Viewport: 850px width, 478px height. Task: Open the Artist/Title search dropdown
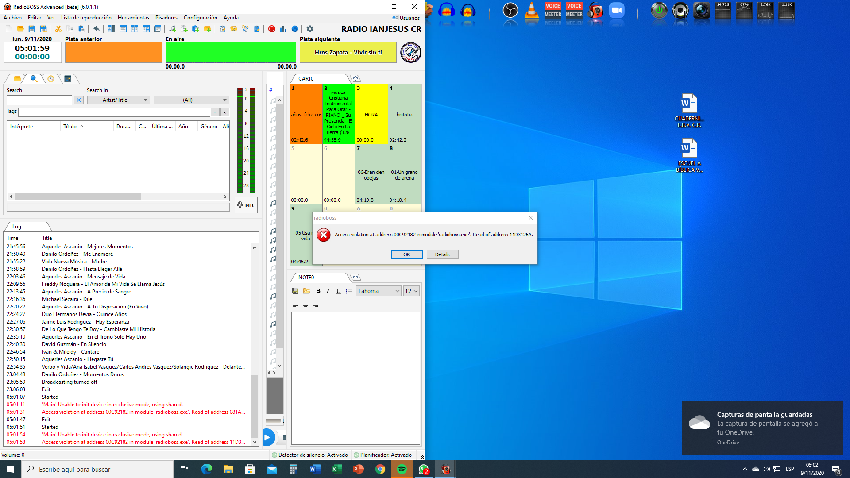click(x=119, y=100)
